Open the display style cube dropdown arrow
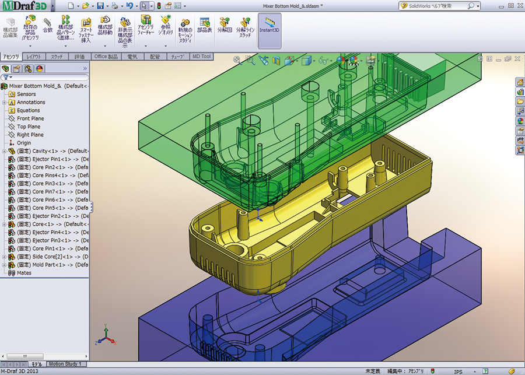 click(316, 59)
